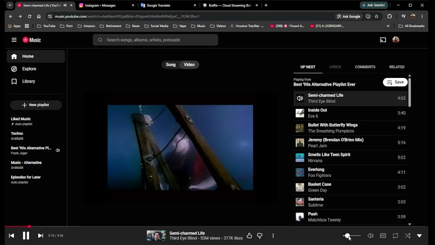This screenshot has height=245, width=435.
Task: Click the YouTube Music logo
Action: point(32,40)
